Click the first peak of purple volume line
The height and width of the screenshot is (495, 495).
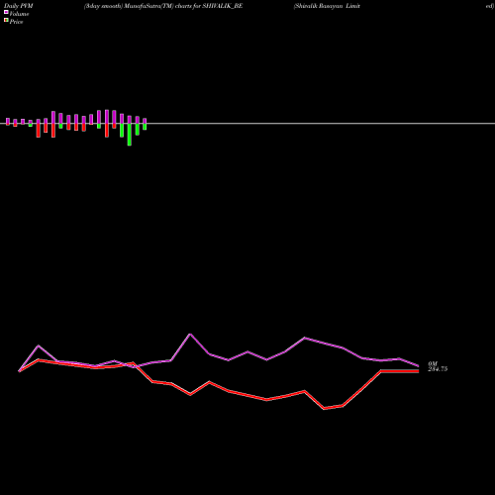tap(39, 346)
